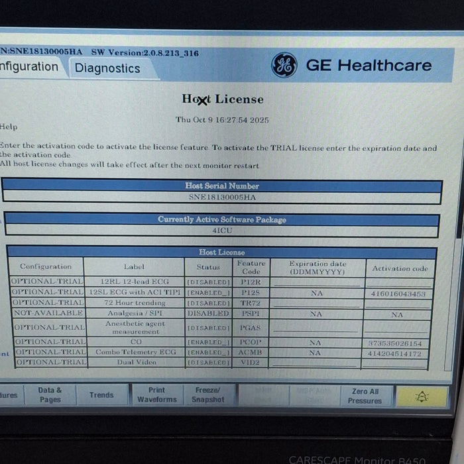
Task: Select the Dual Video label
Action: [x=137, y=362]
